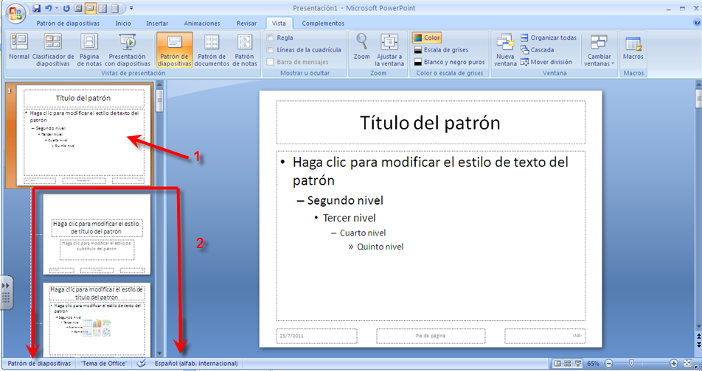Select the Pie de página footer placeholder
Viewport: 702px width, 371px height.
[x=431, y=336]
